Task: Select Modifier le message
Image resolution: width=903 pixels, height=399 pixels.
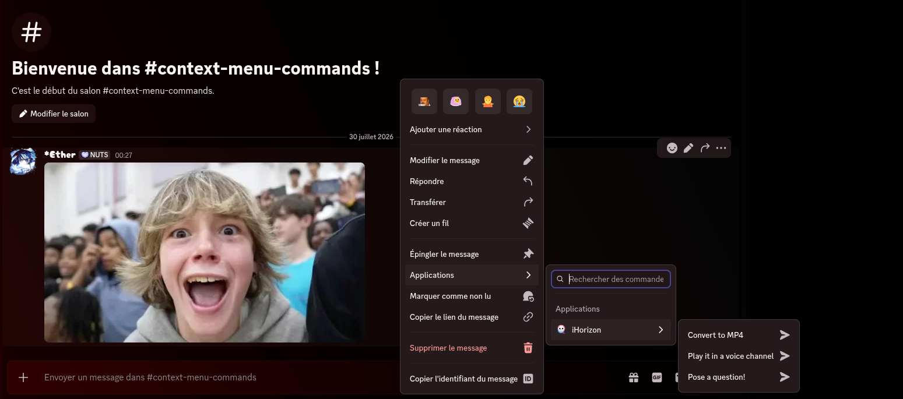Action: click(472, 160)
